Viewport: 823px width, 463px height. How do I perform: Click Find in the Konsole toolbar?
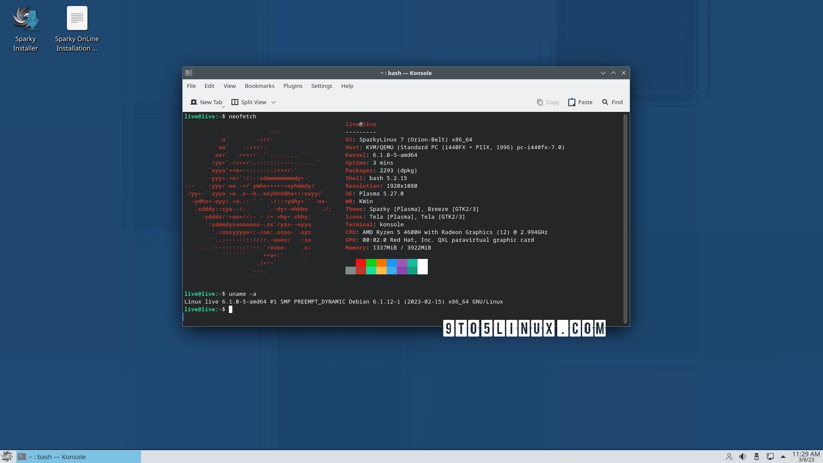click(x=612, y=102)
